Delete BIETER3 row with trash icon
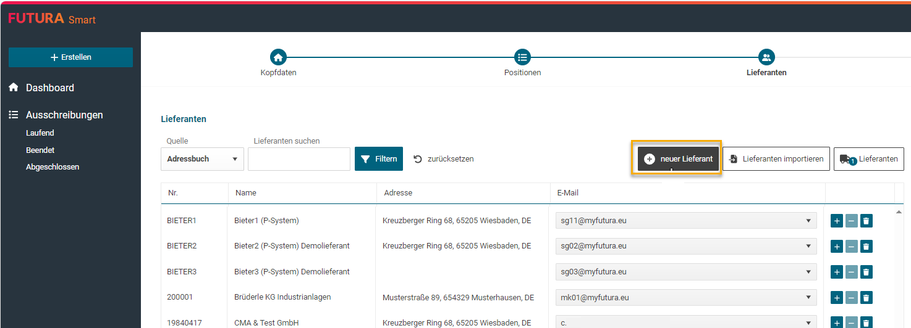 click(x=867, y=273)
